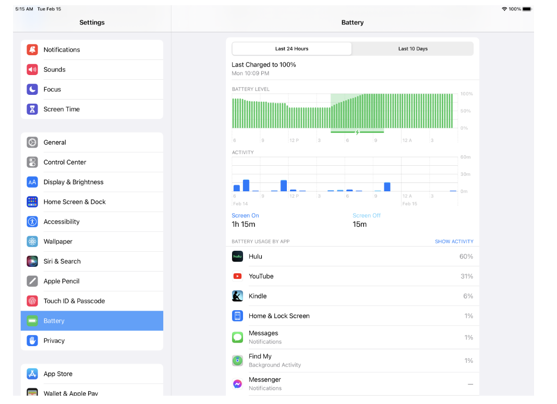Image resolution: width=557 pixels, height=404 pixels.
Task: Click the YouTube app icon
Action: click(x=237, y=276)
